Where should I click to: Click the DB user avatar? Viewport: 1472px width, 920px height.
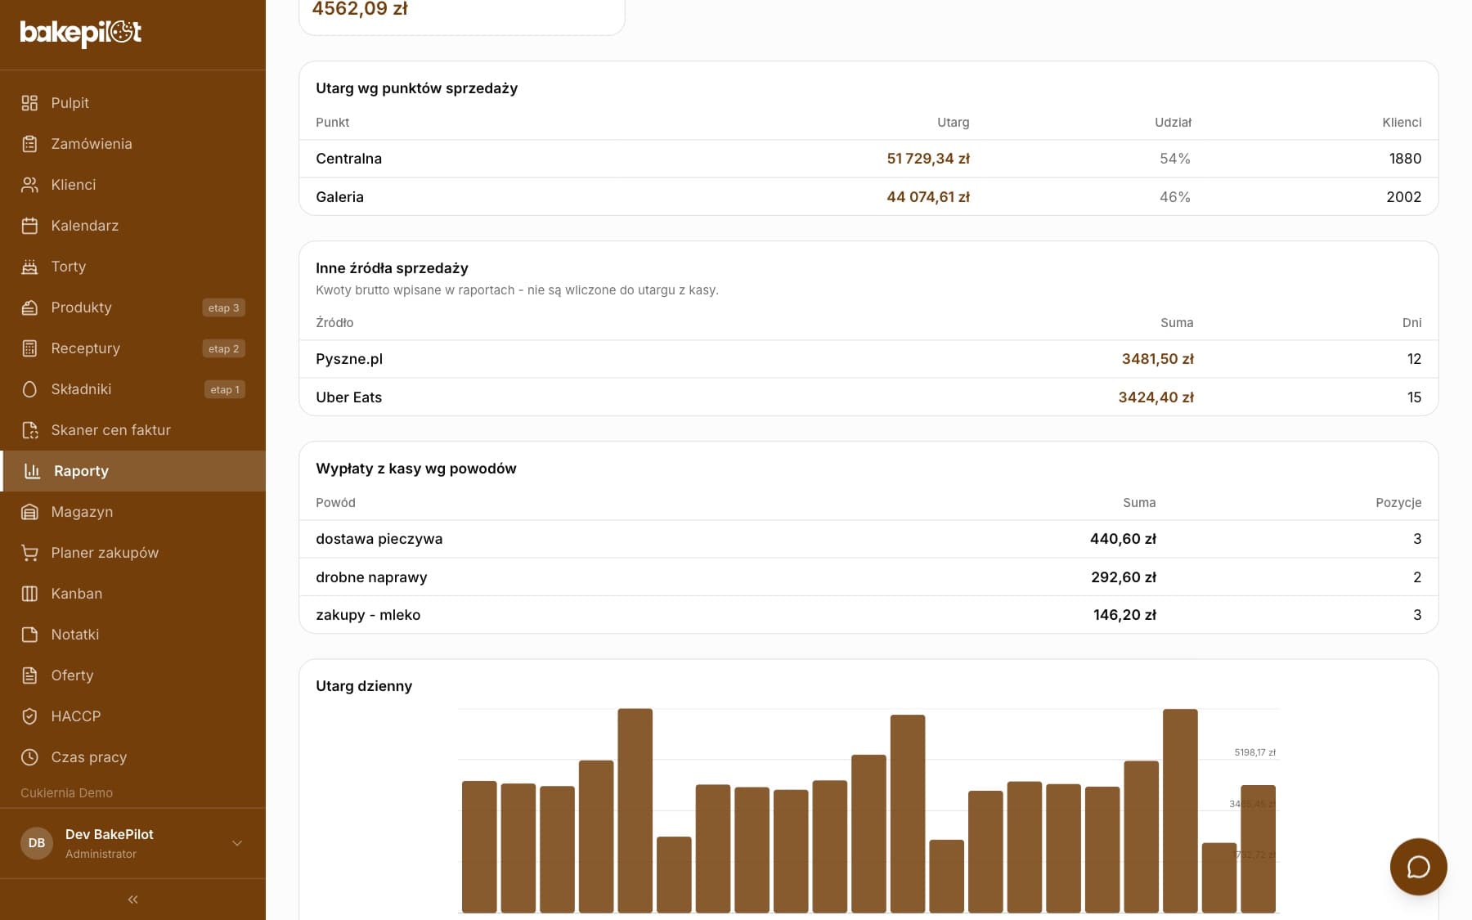[37, 843]
